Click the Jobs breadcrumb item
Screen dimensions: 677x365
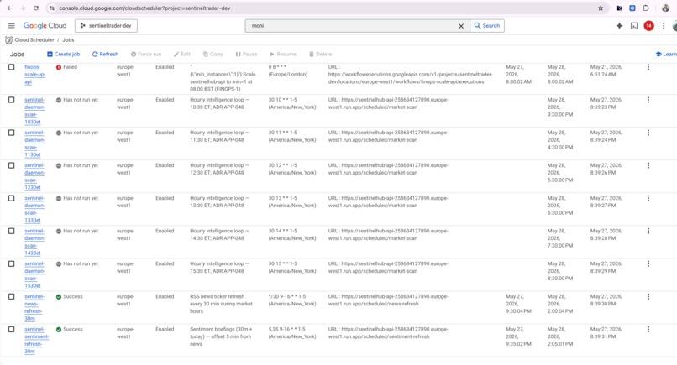(x=68, y=39)
